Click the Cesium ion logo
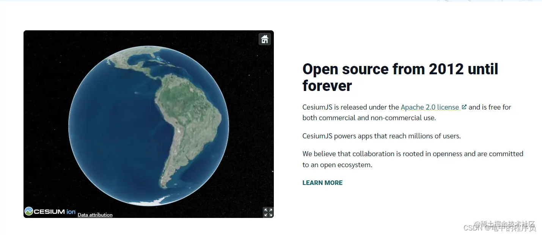The height and width of the screenshot is (235, 542). tap(50, 211)
